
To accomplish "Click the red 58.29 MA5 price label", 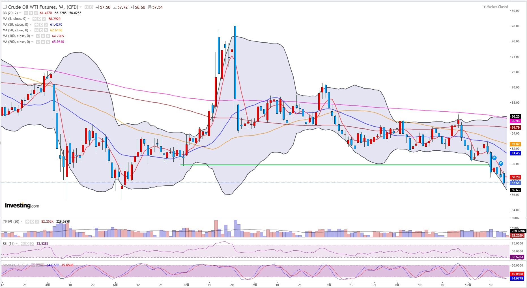I will (515, 177).
